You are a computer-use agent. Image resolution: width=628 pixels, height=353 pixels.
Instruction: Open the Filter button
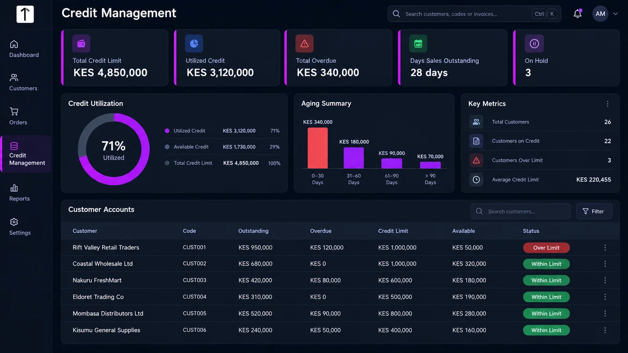click(594, 211)
